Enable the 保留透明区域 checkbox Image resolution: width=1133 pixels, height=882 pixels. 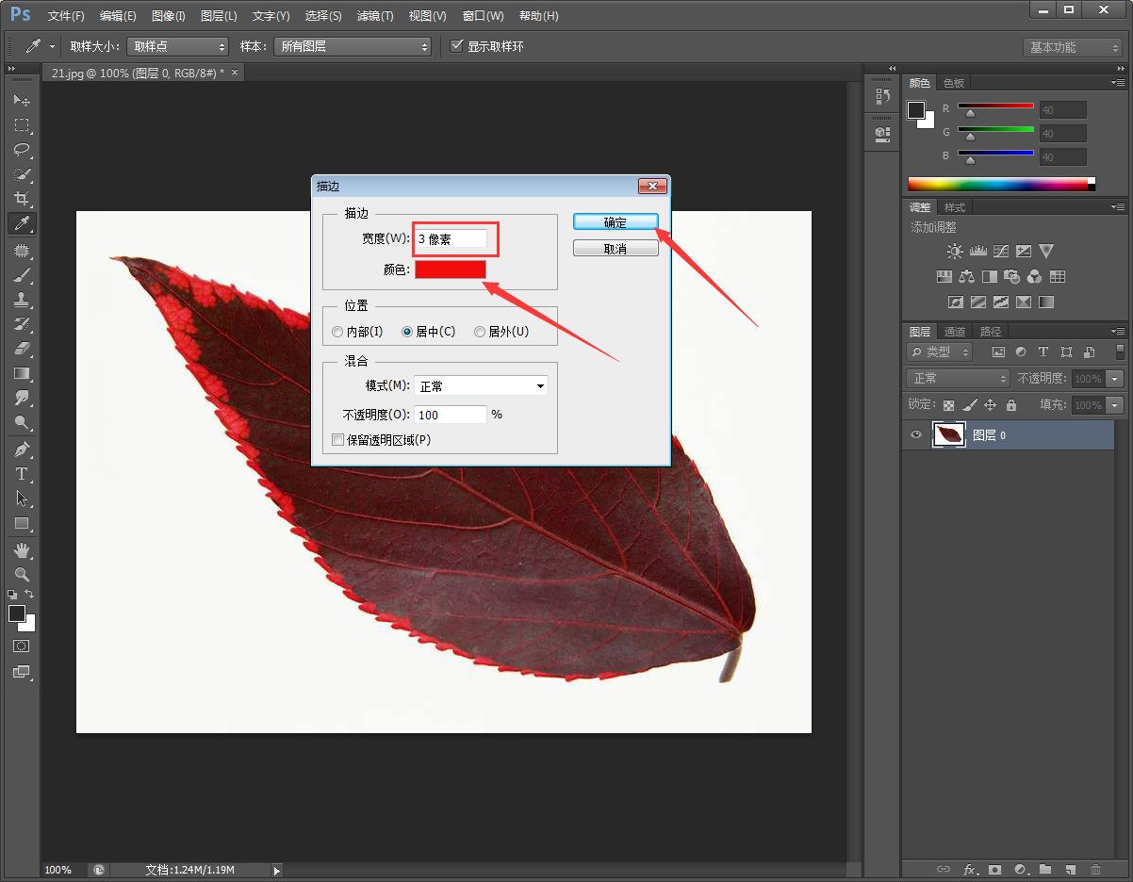[338, 440]
